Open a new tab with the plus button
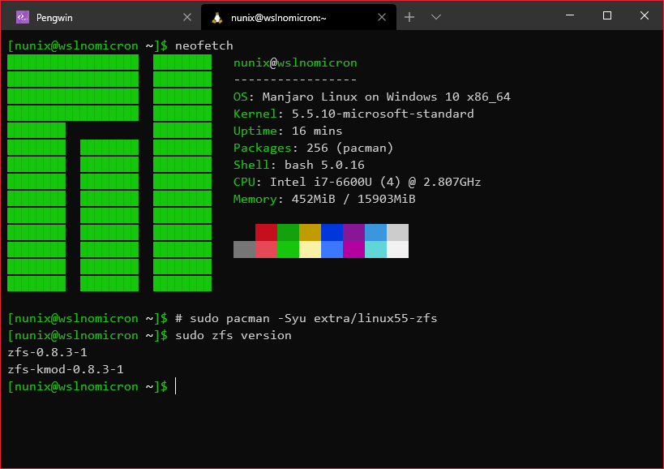 coord(409,17)
